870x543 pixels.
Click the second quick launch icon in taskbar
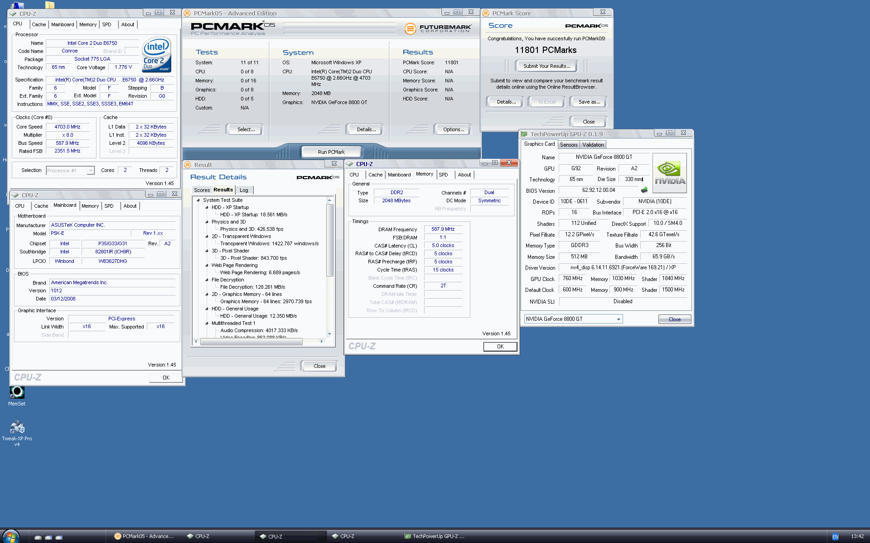[x=48, y=537]
